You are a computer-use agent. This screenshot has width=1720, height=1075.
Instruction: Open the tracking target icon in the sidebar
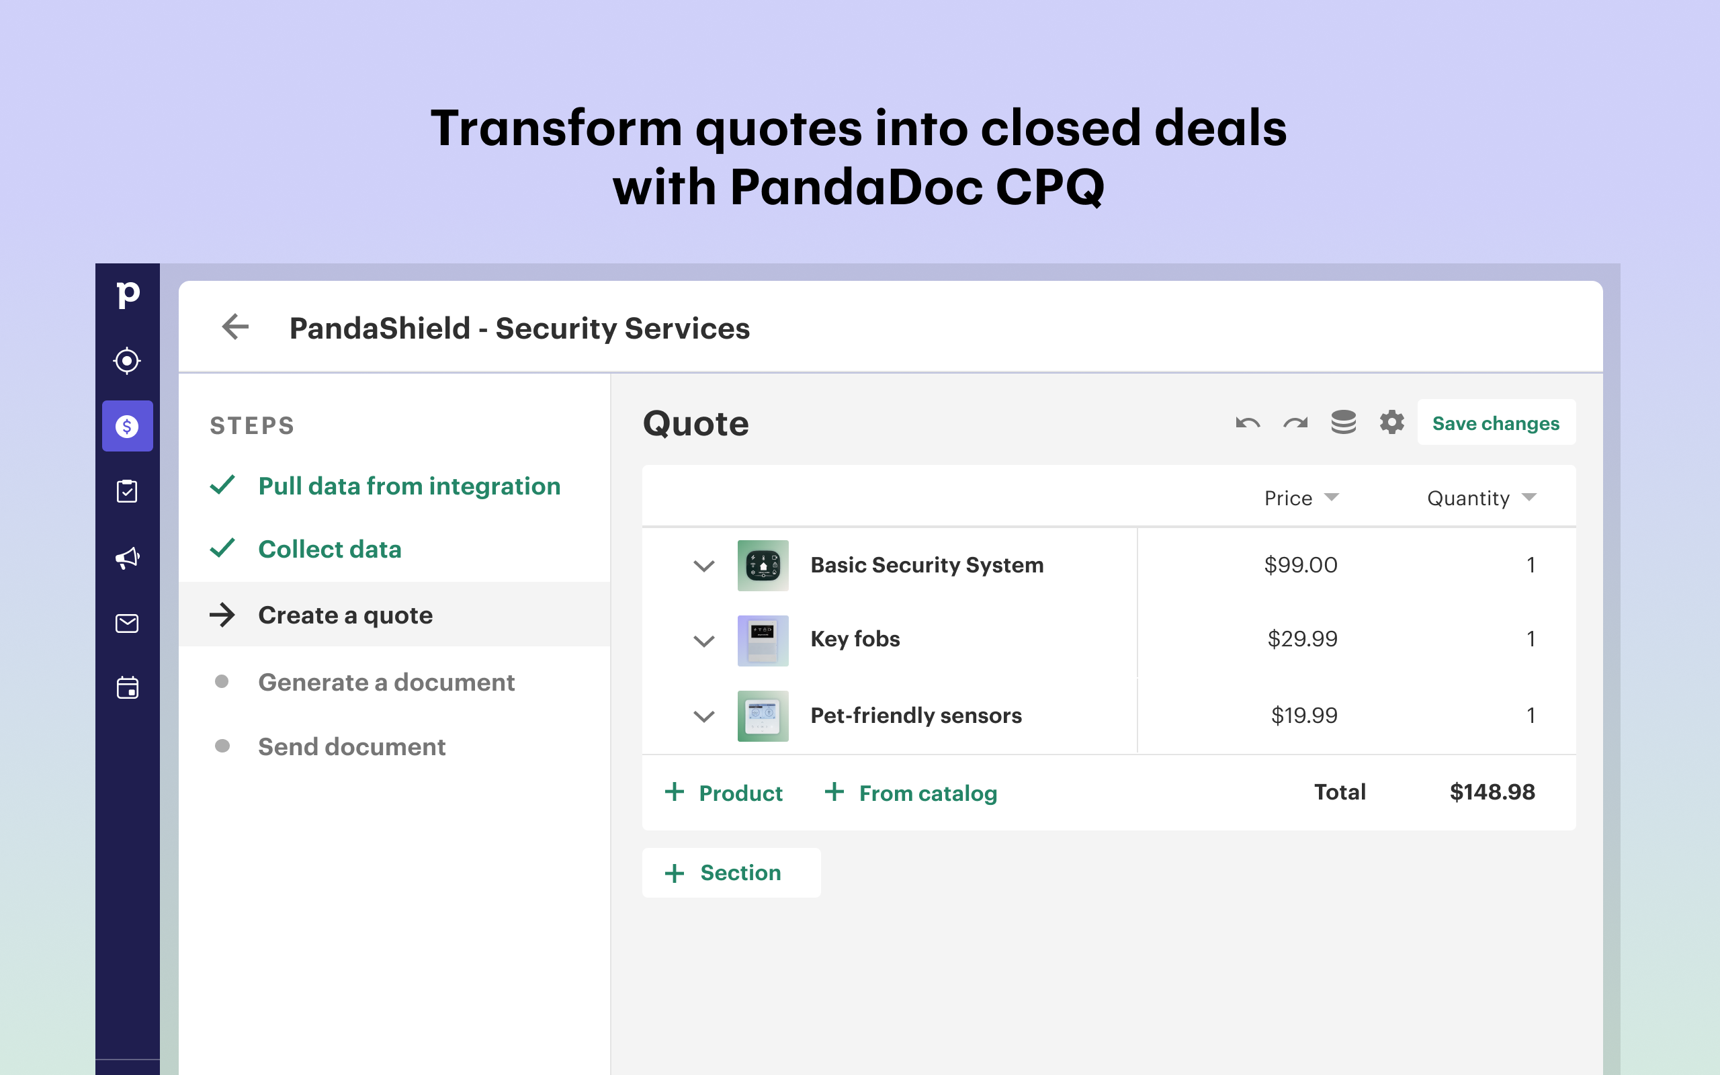tap(127, 361)
